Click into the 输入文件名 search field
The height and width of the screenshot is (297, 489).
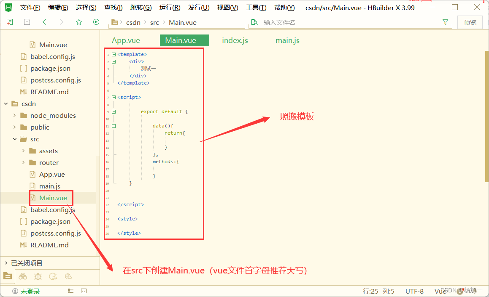pos(349,22)
